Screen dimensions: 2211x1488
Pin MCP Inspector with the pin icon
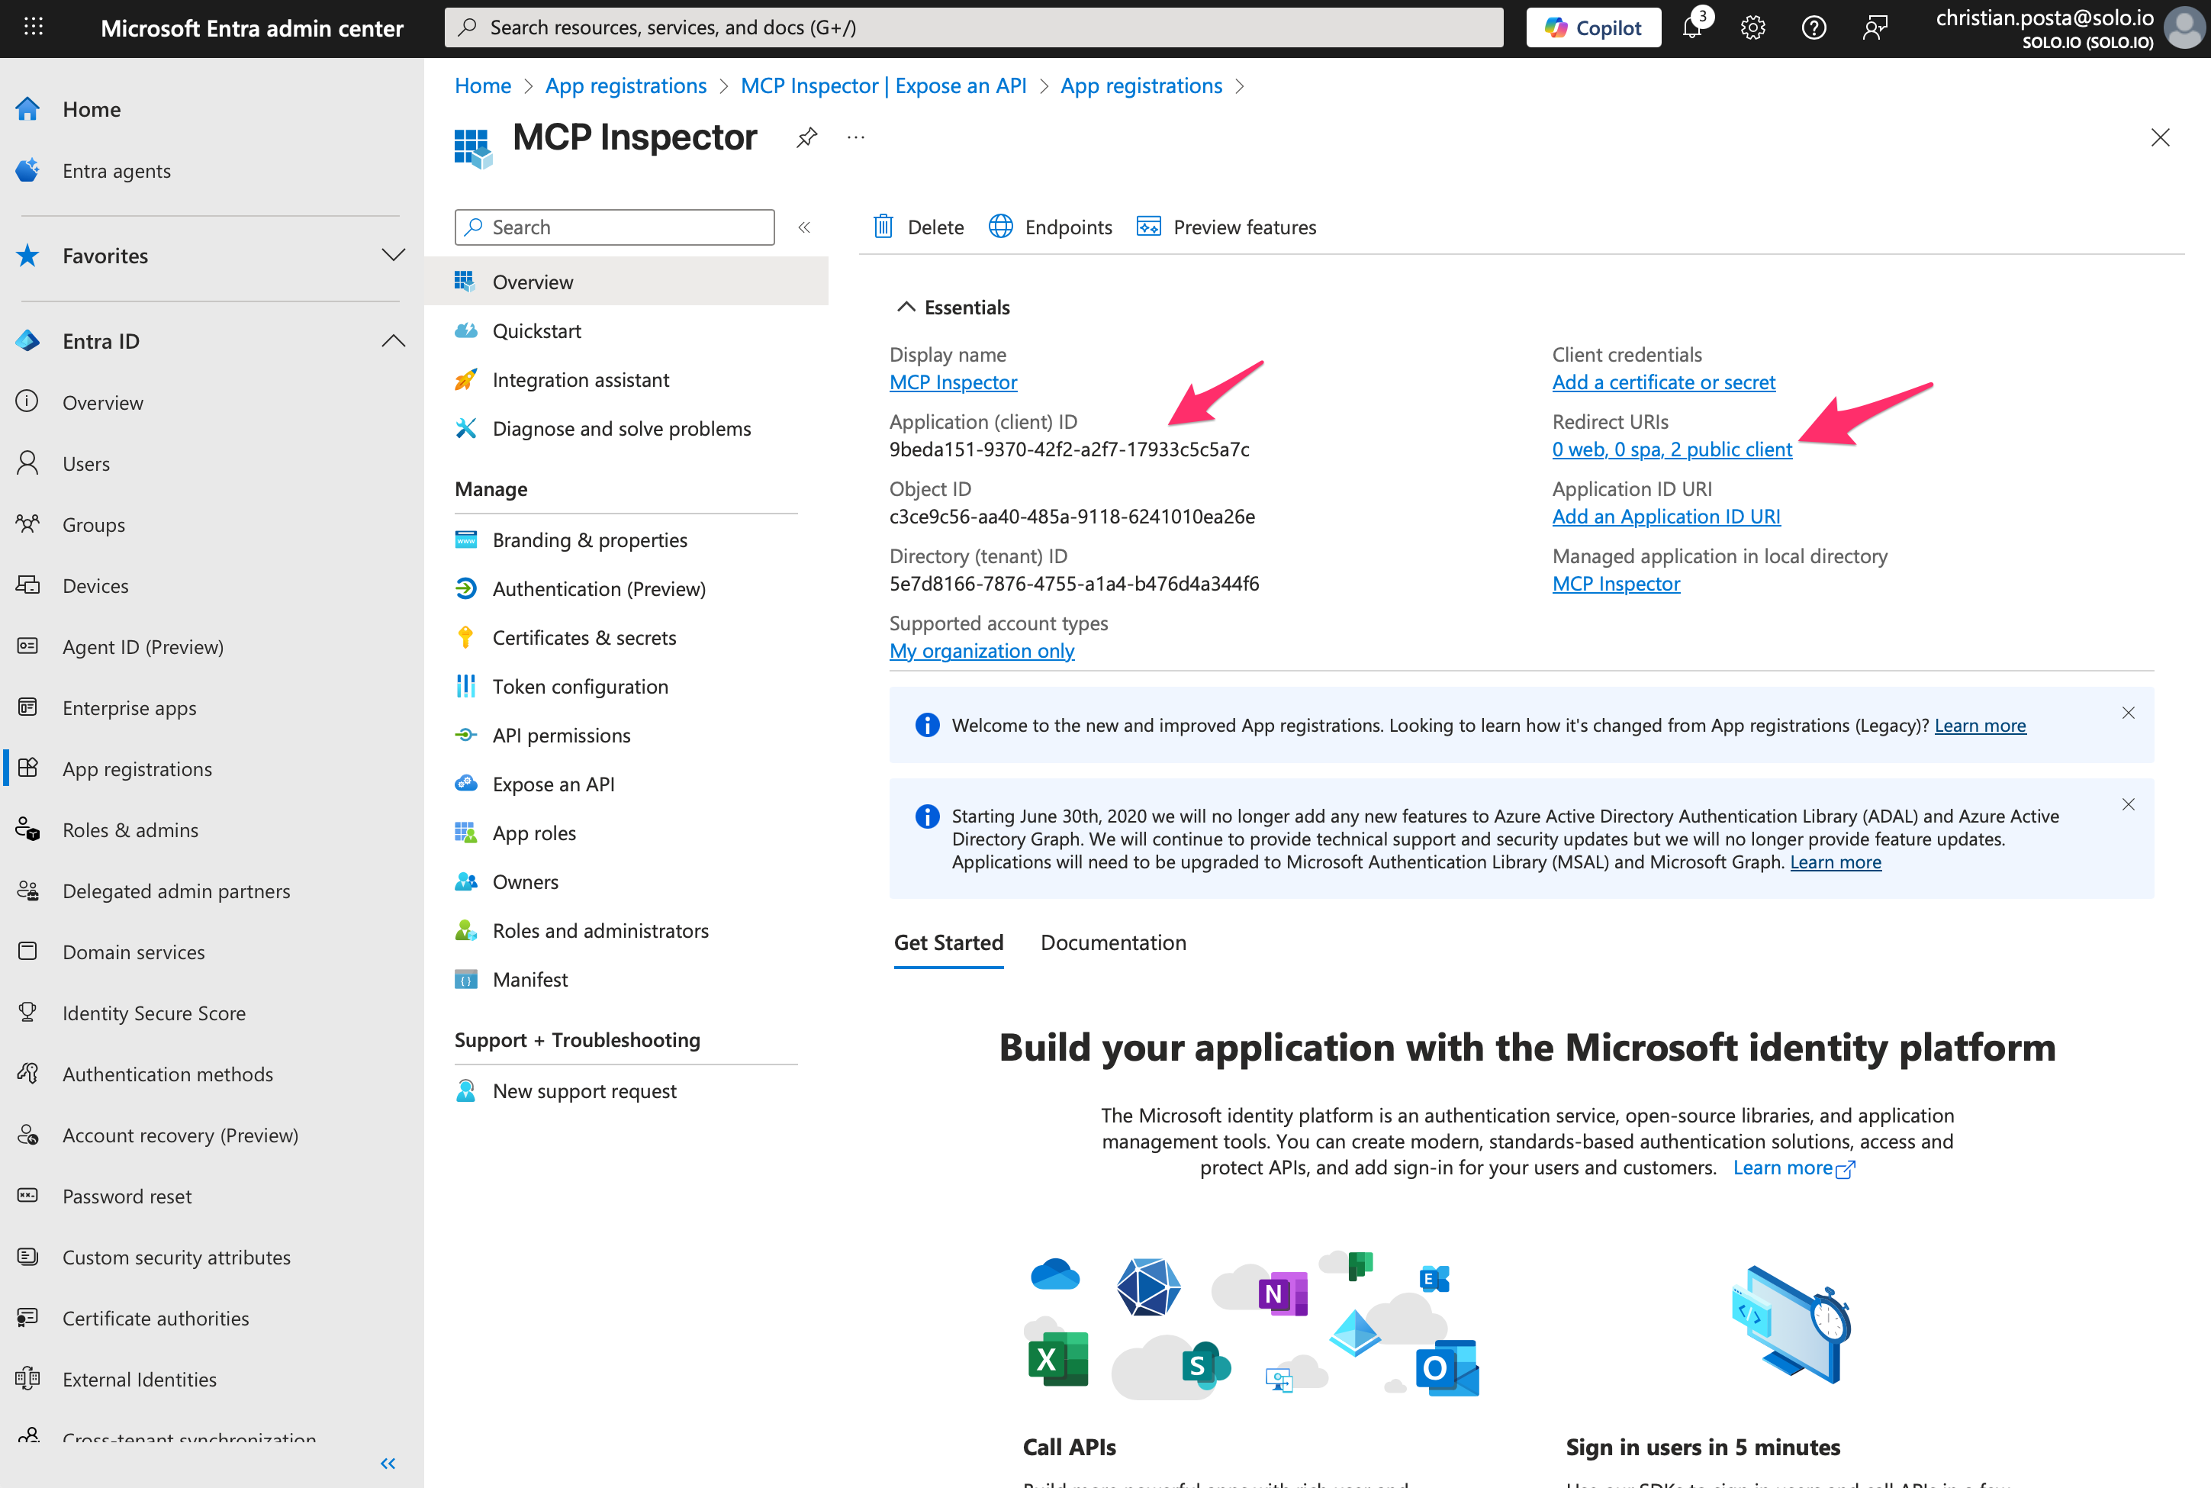806,137
